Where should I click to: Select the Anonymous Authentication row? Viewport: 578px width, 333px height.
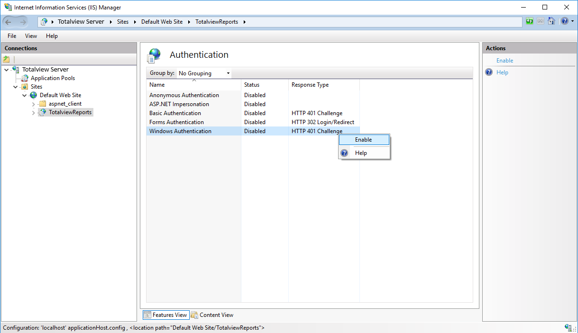[x=253, y=95]
